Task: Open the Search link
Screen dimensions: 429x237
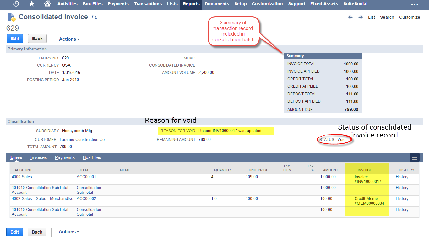Action: click(387, 17)
